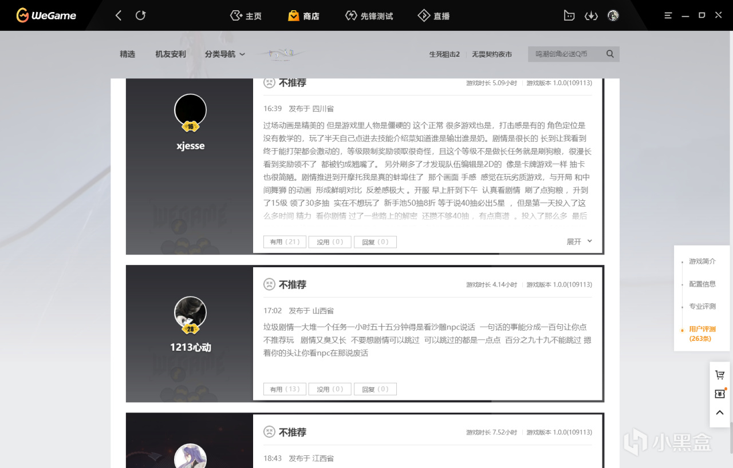Click 不推荐 sad face icon in 江西省 review
Image resolution: width=733 pixels, height=468 pixels.
269,432
